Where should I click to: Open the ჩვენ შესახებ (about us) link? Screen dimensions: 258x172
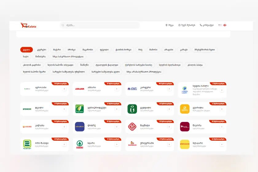(x=187, y=25)
